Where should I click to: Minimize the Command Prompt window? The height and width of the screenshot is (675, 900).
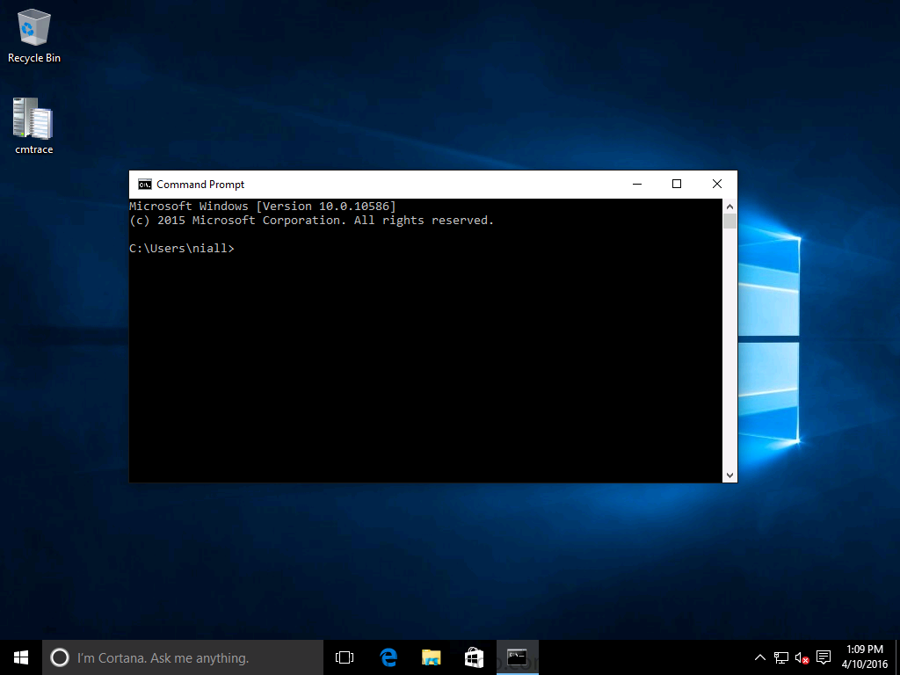click(637, 185)
